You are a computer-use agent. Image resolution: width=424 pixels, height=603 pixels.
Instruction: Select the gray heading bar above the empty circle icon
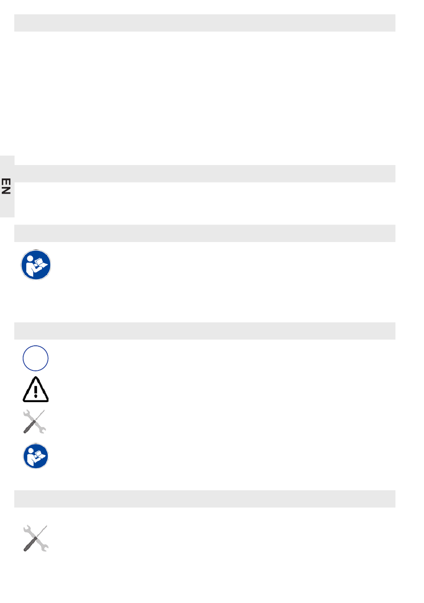pos(205,331)
